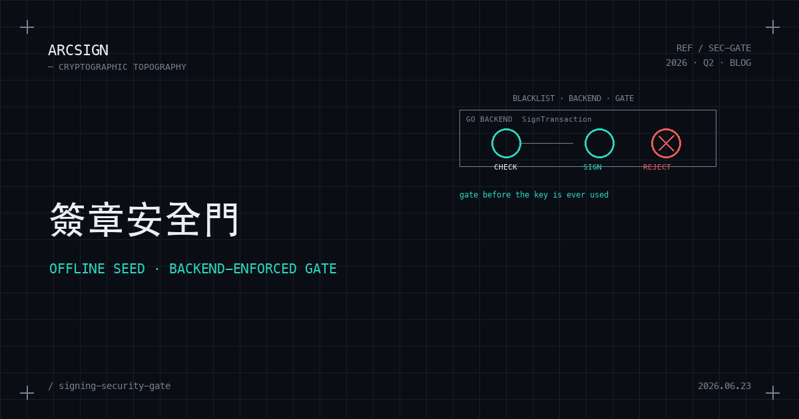Click the large Chinese headline 簽章安全門
Screen dimensions: 799x419
tap(144, 219)
